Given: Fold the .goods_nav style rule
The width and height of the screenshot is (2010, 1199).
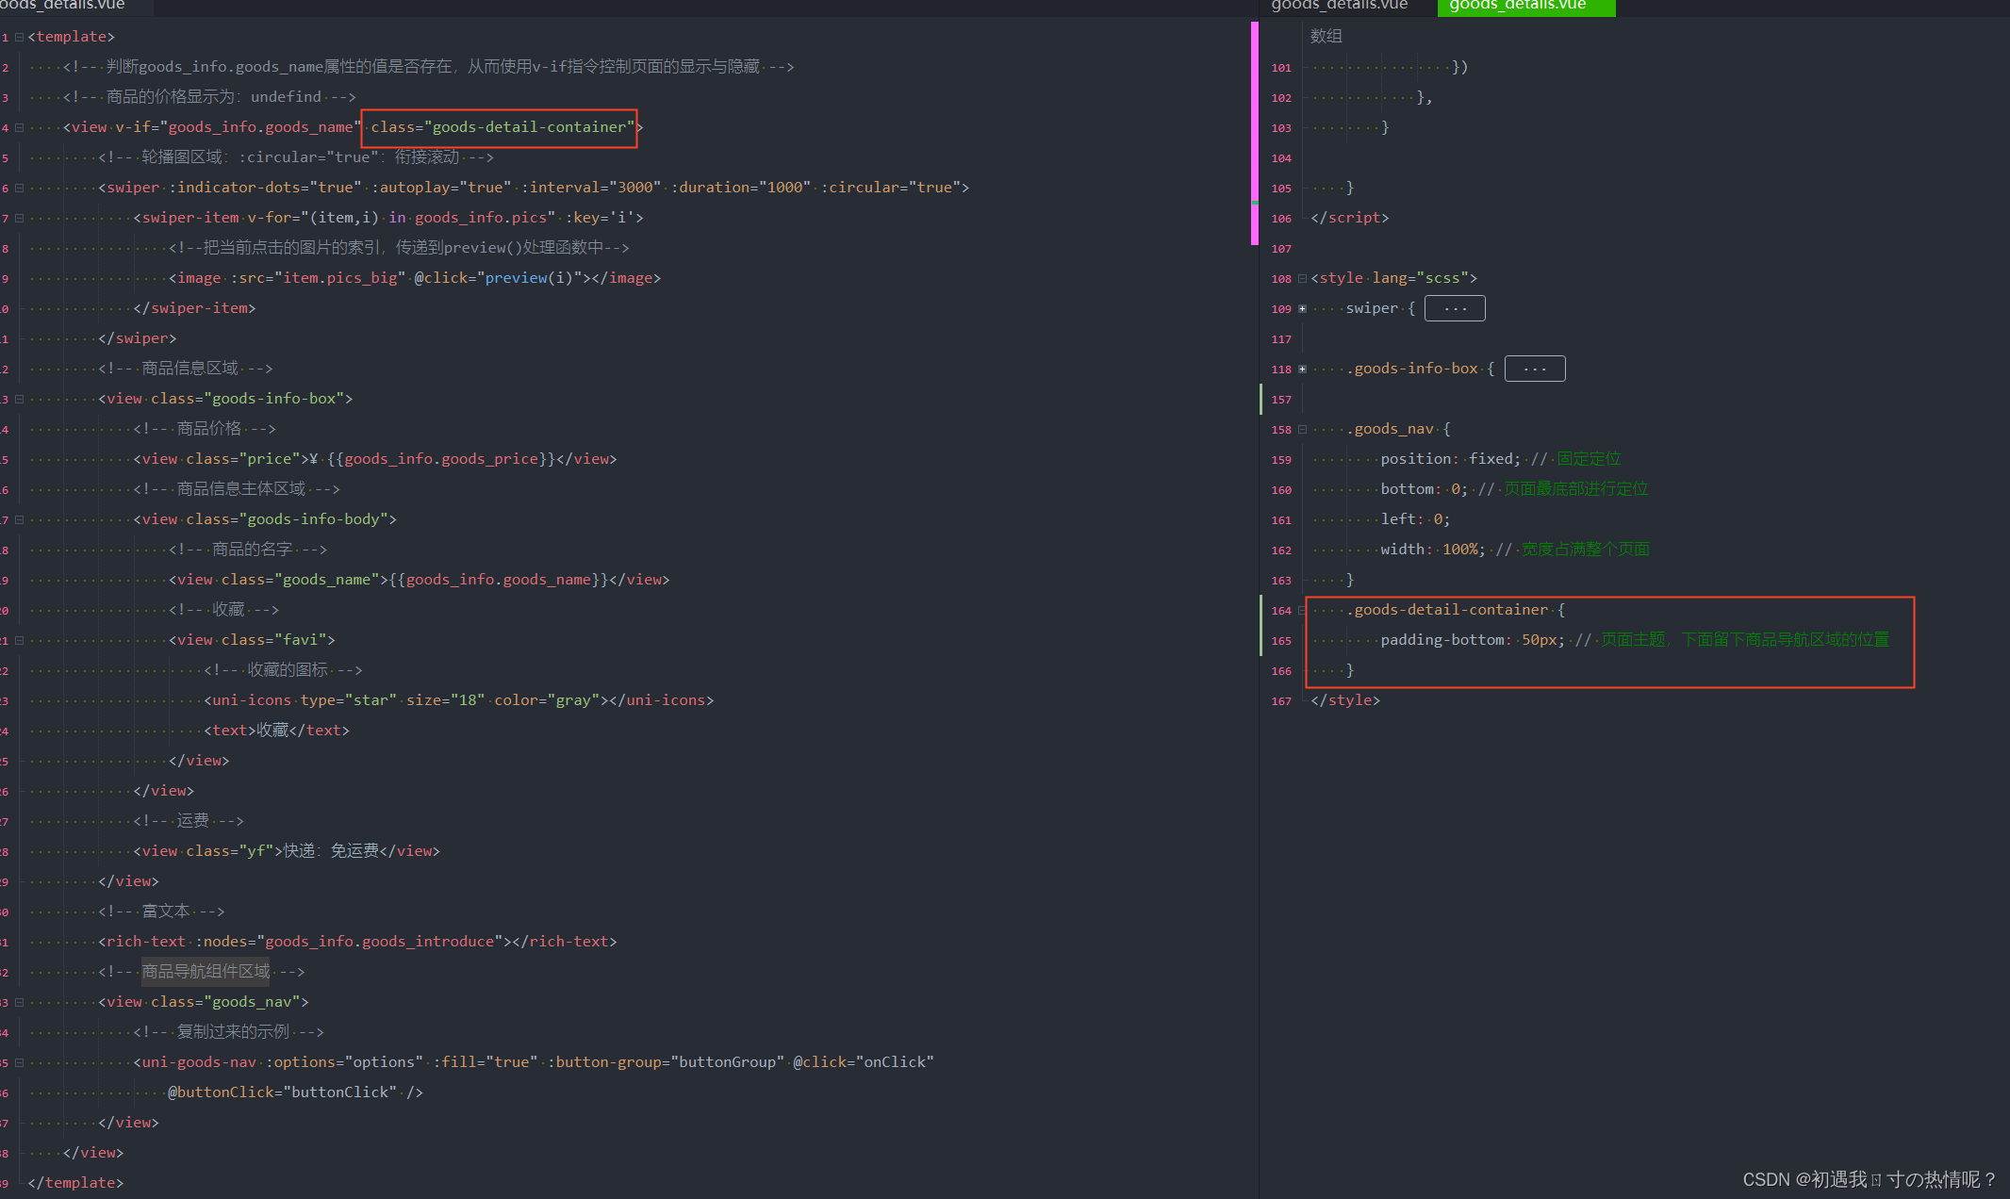Looking at the screenshot, I should (1302, 430).
